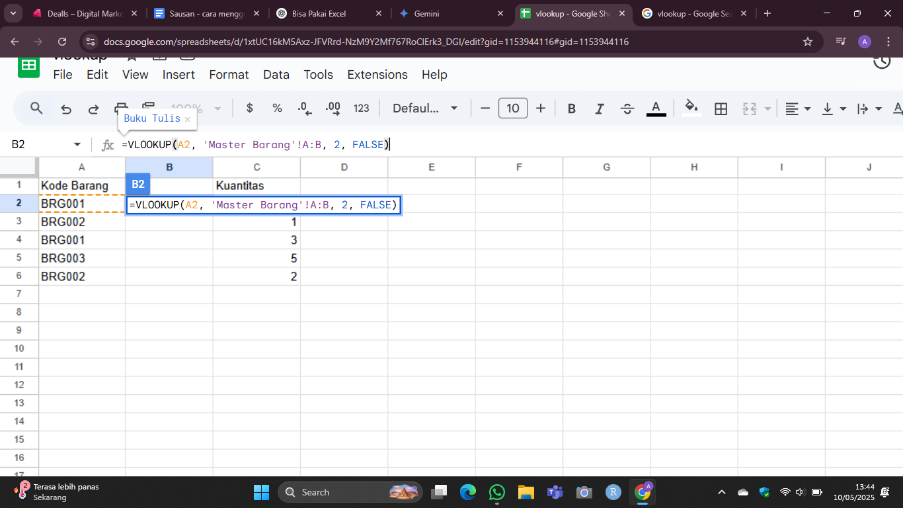Open merge cells dropdown arrow
This screenshot has height=508, width=903.
[767, 108]
